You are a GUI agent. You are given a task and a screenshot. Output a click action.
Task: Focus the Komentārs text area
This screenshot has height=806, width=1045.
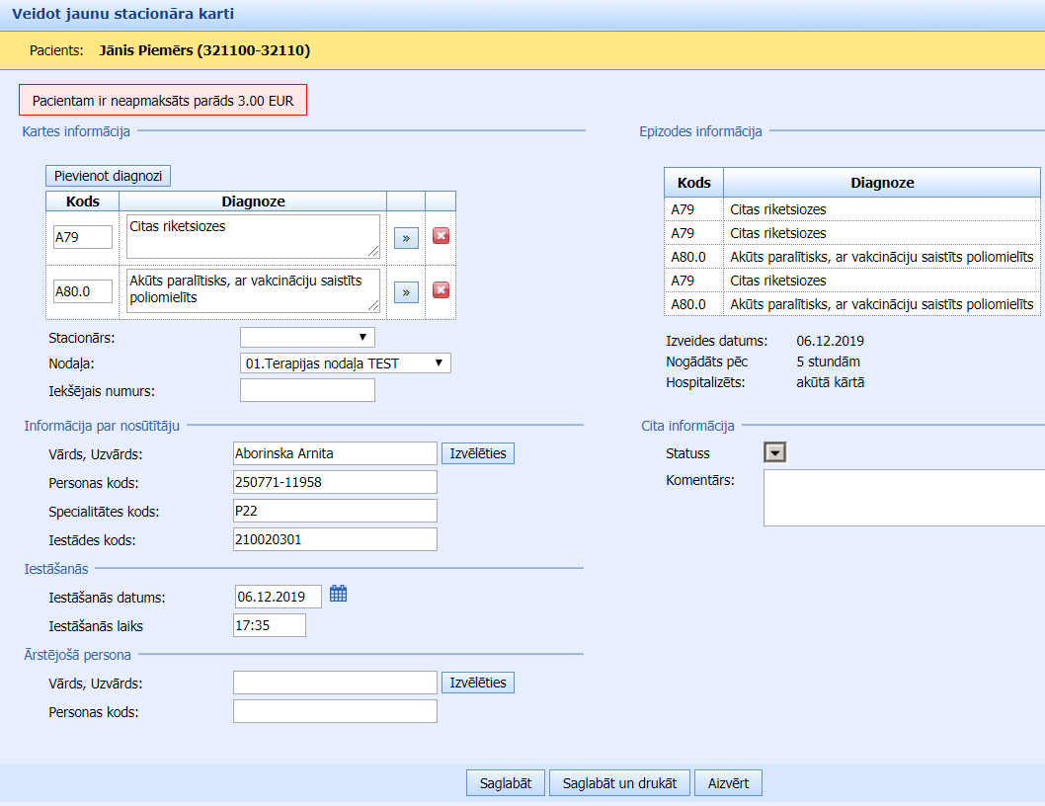coord(904,498)
